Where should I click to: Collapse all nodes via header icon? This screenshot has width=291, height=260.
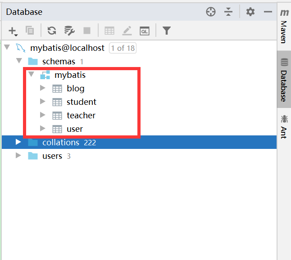[228, 12]
